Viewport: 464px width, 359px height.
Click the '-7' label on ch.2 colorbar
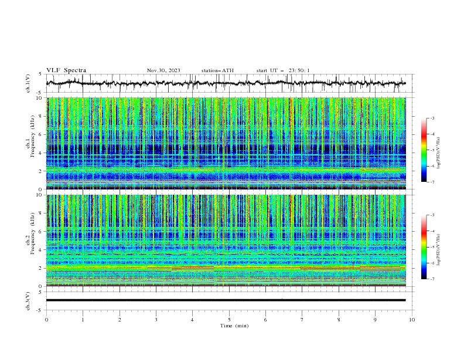[x=432, y=279]
